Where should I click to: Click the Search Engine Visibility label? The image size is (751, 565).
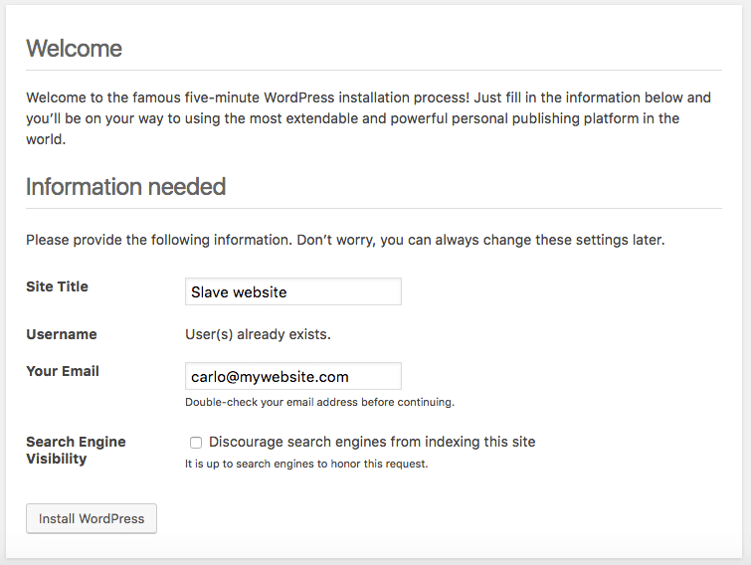pyautogui.click(x=76, y=450)
